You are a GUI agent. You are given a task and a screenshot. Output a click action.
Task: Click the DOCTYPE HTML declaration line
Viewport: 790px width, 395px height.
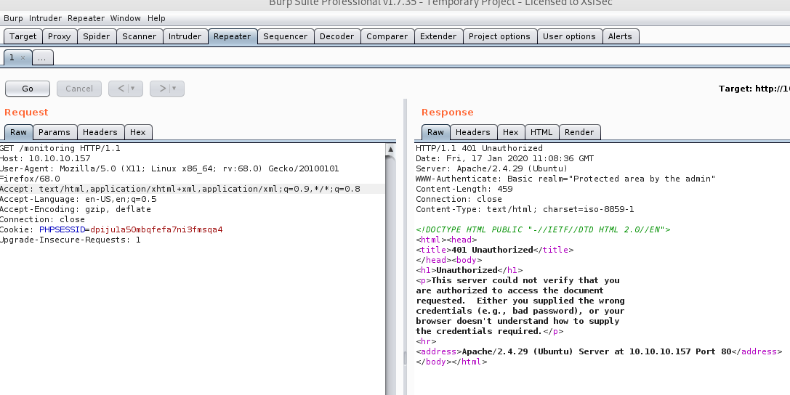click(x=543, y=229)
